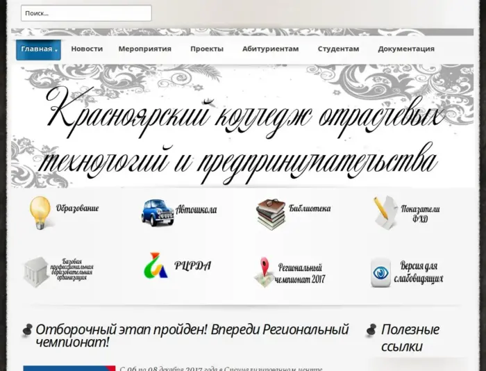Toggle the eye icon for visually impaired version
Screen dimensions: 486x371
[x=380, y=271]
